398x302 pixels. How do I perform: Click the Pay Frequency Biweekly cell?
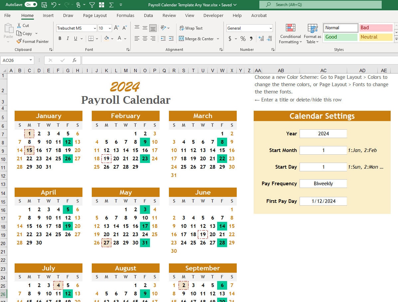pos(323,183)
